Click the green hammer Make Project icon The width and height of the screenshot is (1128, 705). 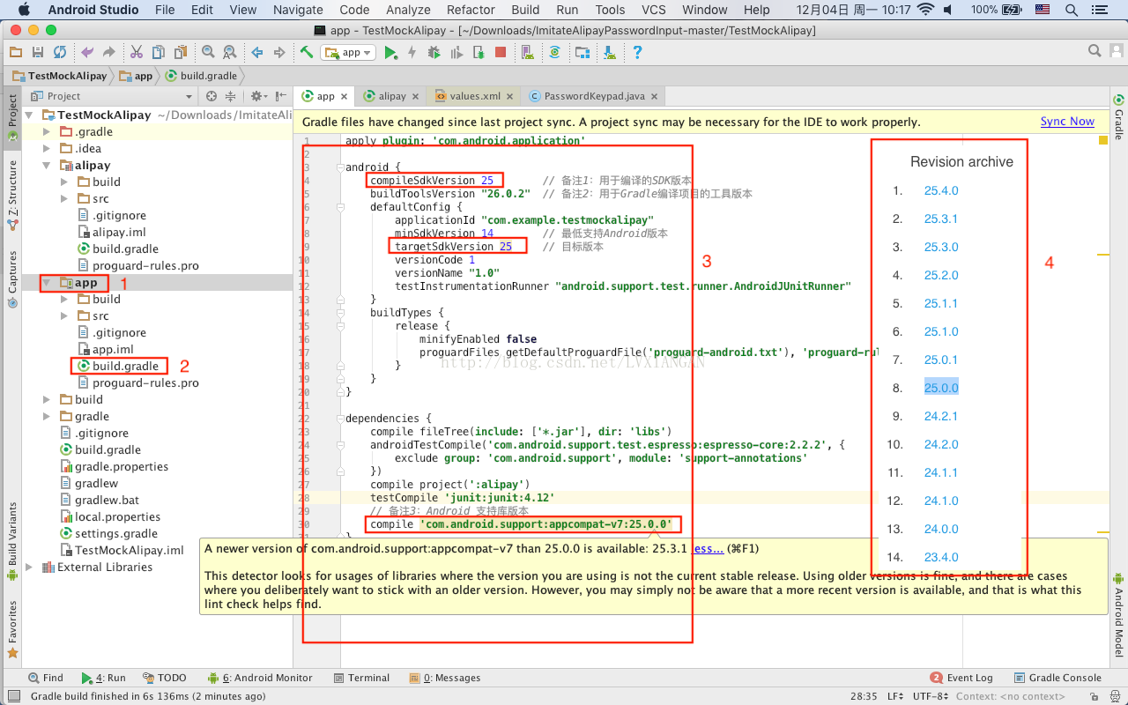click(x=306, y=53)
